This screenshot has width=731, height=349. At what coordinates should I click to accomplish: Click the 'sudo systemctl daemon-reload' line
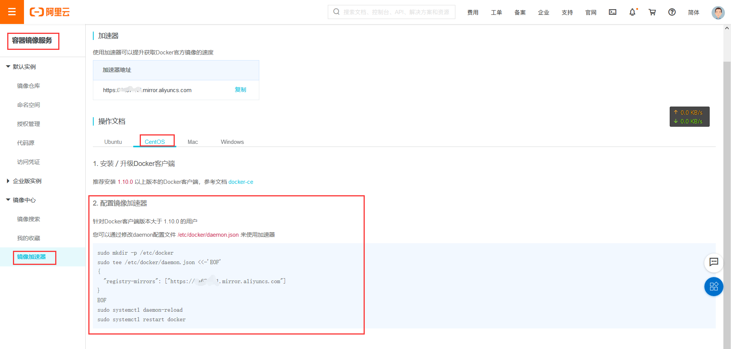click(140, 310)
